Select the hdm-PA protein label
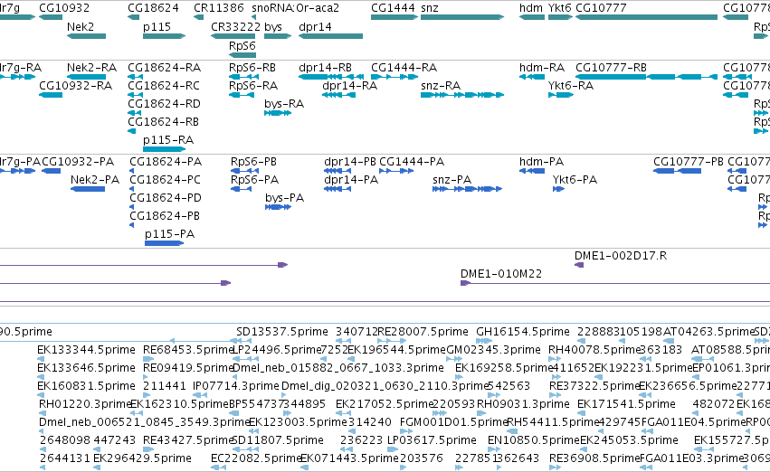The height and width of the screenshot is (472, 770). click(x=541, y=162)
